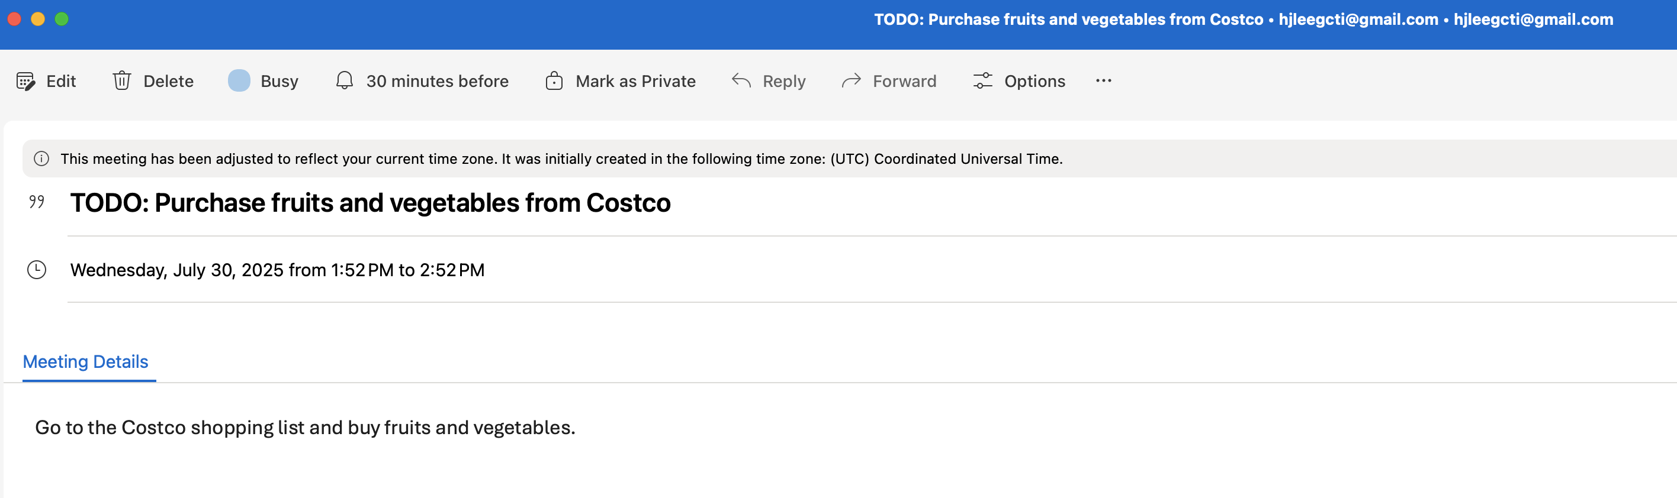The height and width of the screenshot is (498, 1677).
Task: Click the Delete trash icon
Action: 123,80
